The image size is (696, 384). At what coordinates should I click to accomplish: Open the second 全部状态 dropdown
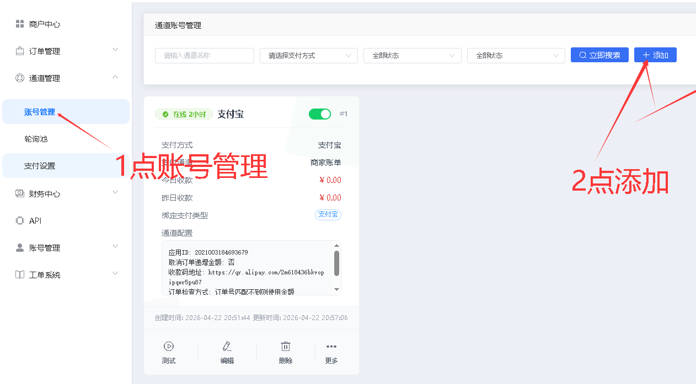click(x=516, y=56)
